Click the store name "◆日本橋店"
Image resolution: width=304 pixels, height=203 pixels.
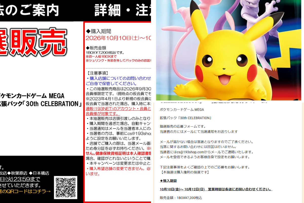pos(39,173)
